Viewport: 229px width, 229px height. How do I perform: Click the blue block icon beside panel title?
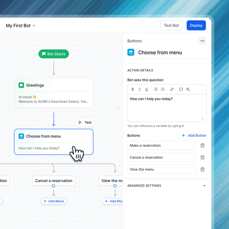point(131,52)
